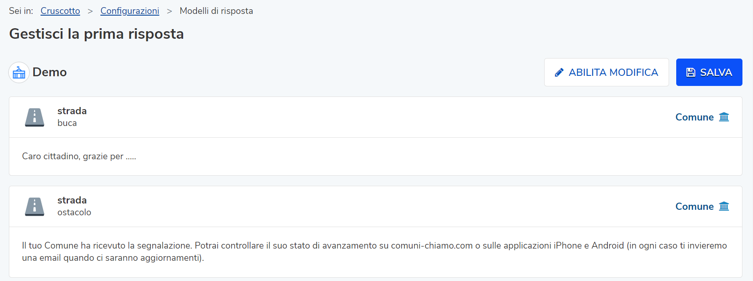
Task: Click the Comune label in the ostacolo card
Action: (694, 206)
